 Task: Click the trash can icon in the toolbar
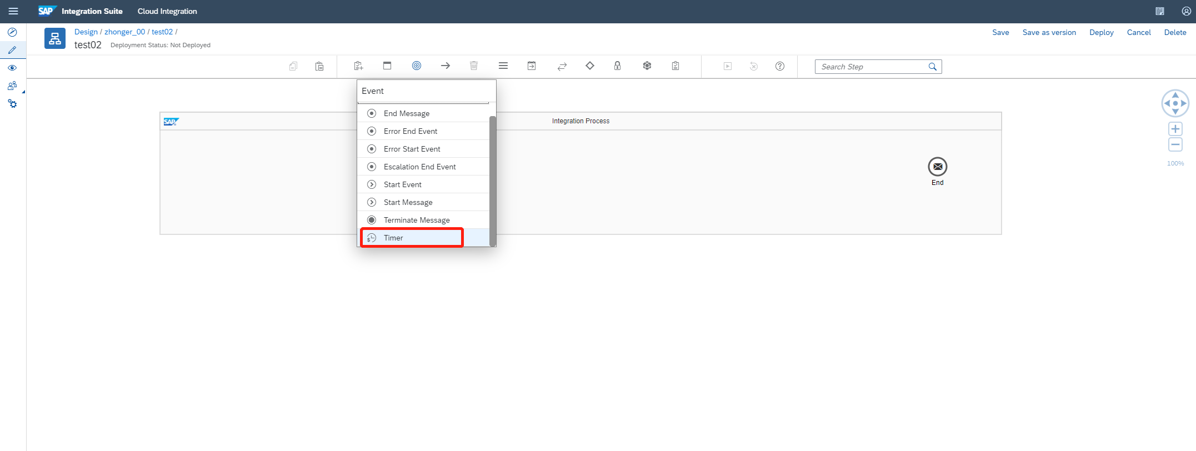pyautogui.click(x=474, y=66)
